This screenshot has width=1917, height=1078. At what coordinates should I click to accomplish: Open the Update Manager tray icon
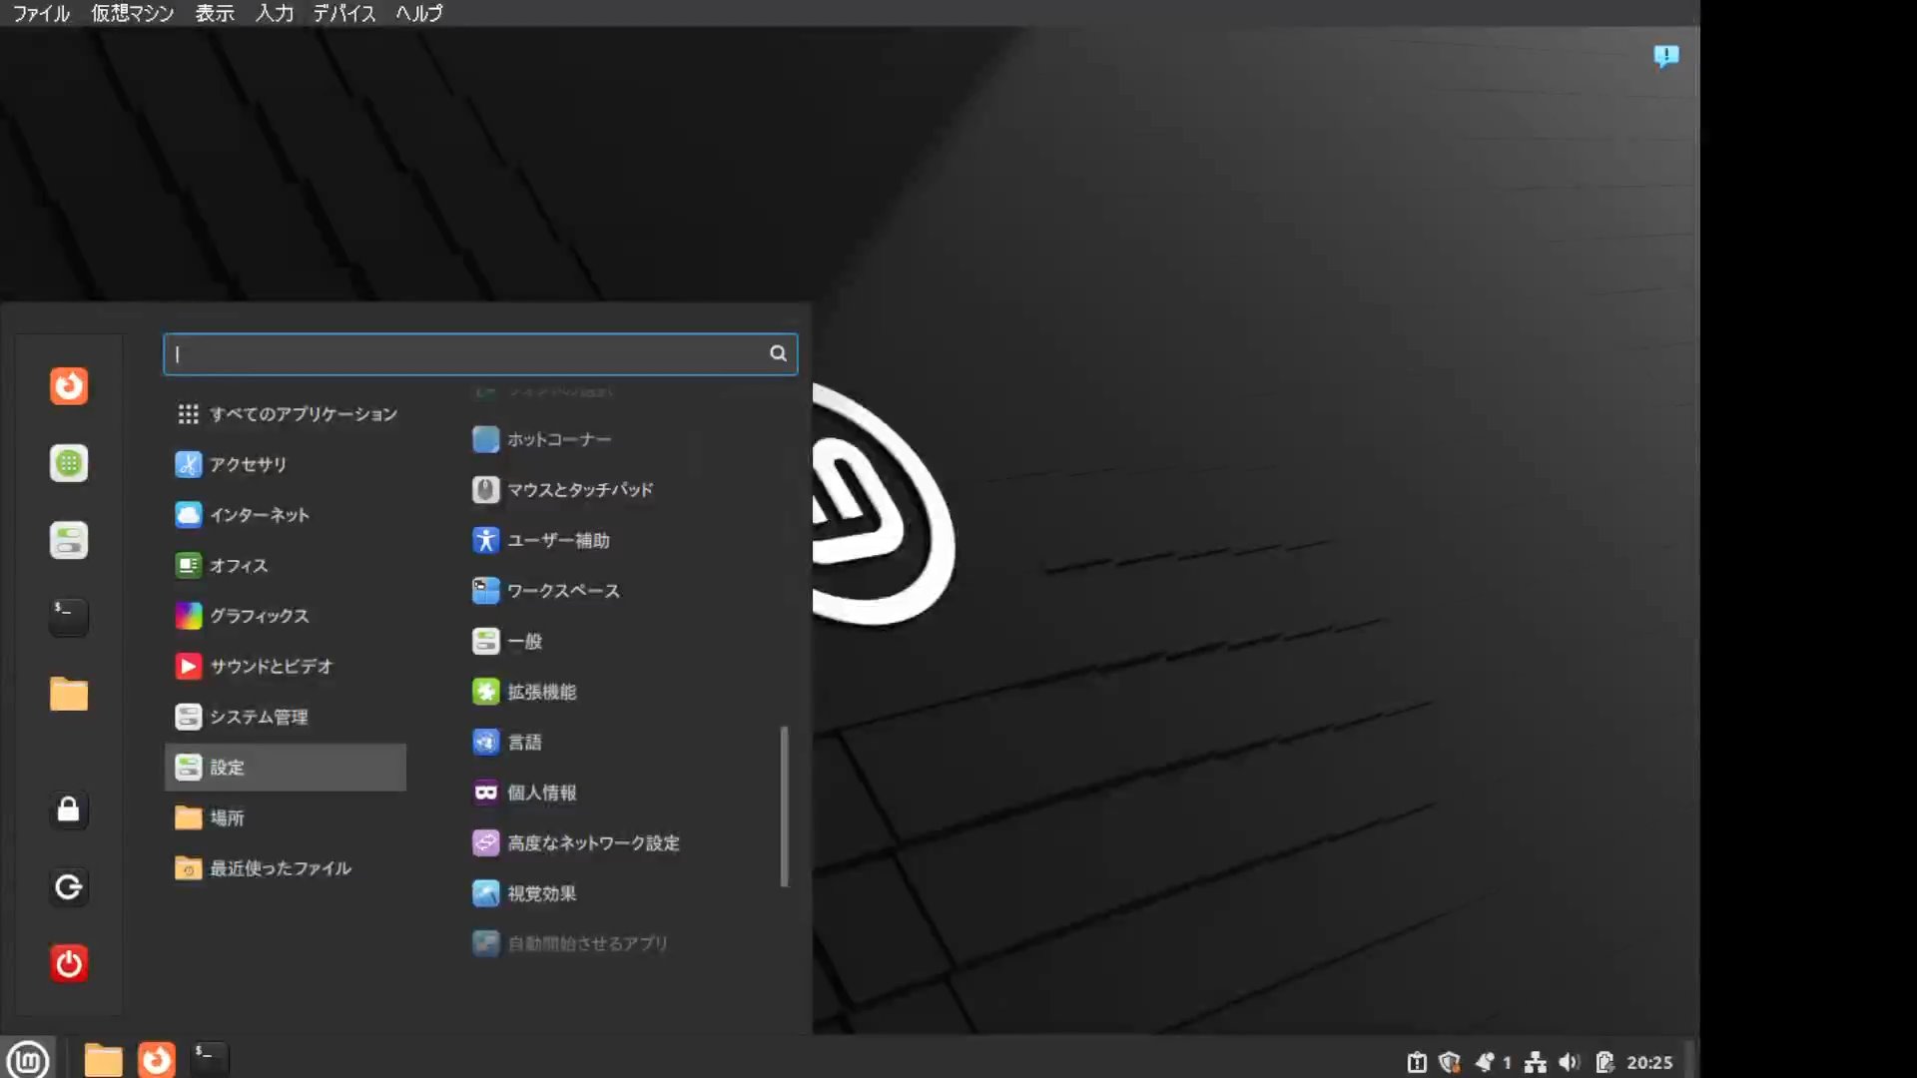pos(1417,1061)
